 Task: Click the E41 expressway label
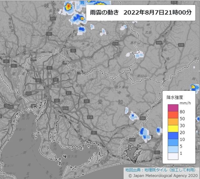[x=53, y=19]
